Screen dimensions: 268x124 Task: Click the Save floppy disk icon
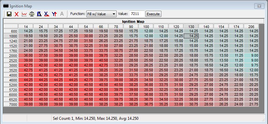click(9, 14)
